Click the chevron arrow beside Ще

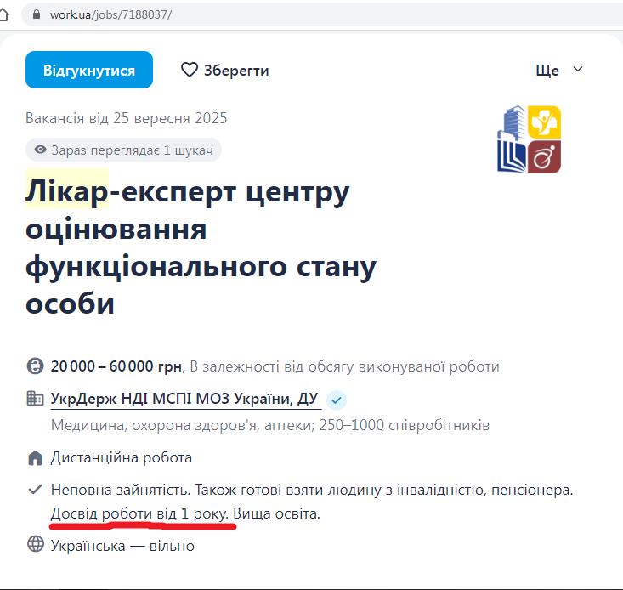[x=578, y=70]
